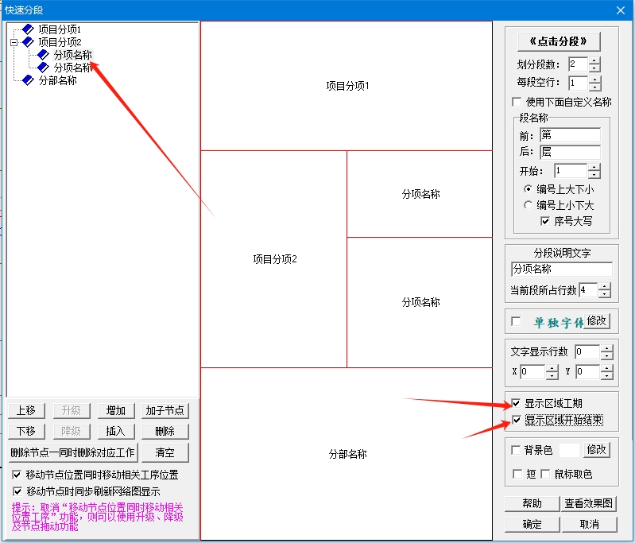Click the 每段空行 input field
Image resolution: width=635 pixels, height=543 pixels.
[579, 83]
